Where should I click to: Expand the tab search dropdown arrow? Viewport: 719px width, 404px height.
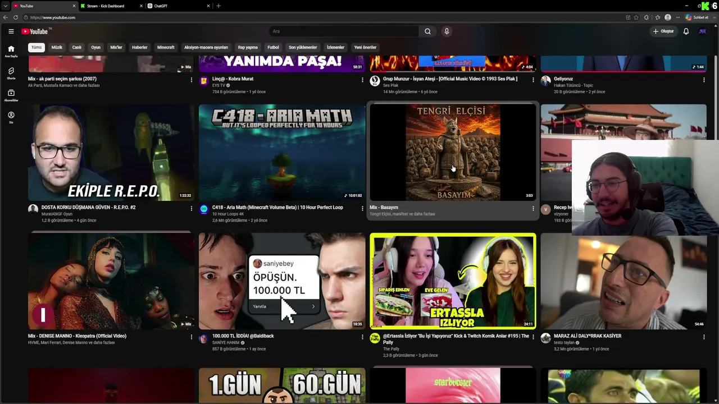(x=5, y=6)
